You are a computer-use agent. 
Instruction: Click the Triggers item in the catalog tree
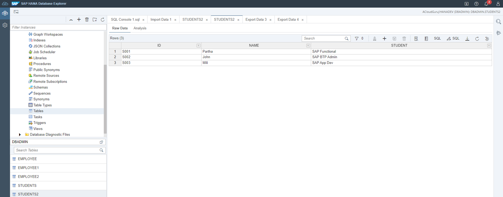(x=39, y=123)
